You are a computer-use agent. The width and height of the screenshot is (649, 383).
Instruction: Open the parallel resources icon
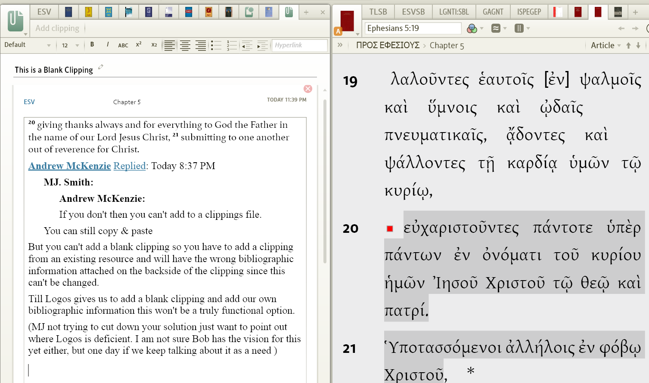pos(496,28)
